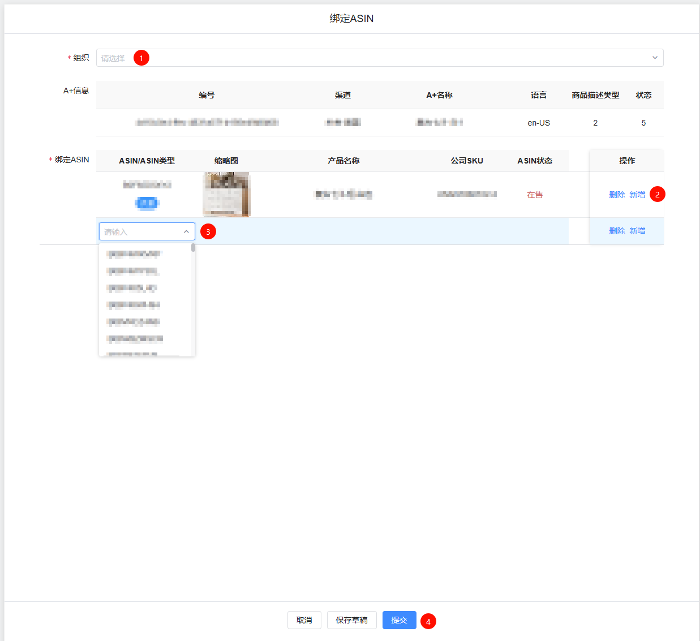Open the 组织 select field

click(x=373, y=58)
